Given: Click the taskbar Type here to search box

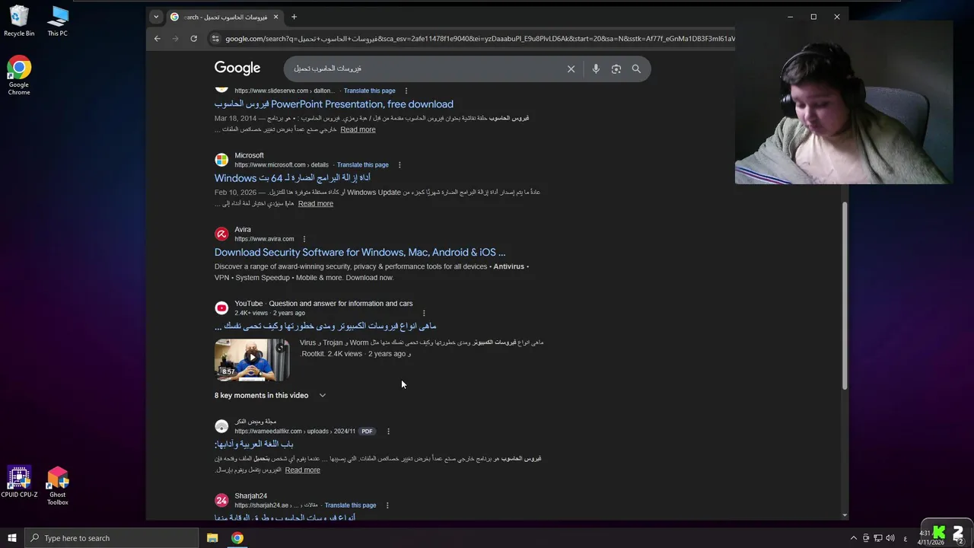Looking at the screenshot, I should (x=112, y=538).
